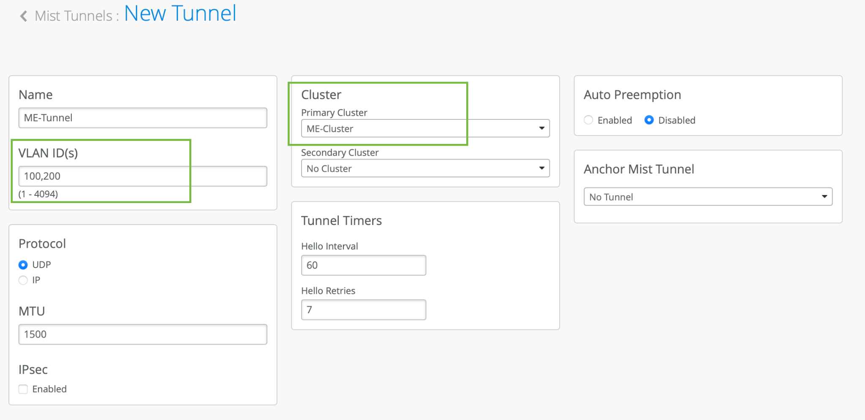Open the Primary Cluster dropdown
Image resolution: width=865 pixels, height=420 pixels.
(x=424, y=128)
